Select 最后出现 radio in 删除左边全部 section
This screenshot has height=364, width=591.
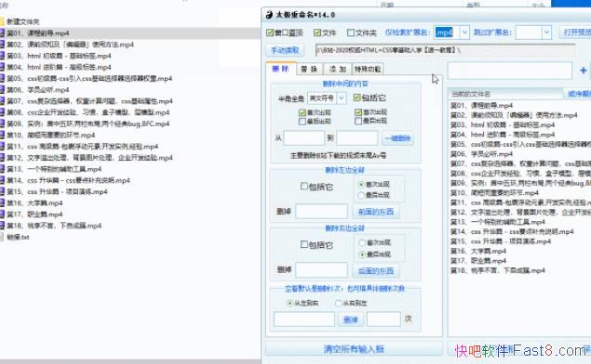361,195
